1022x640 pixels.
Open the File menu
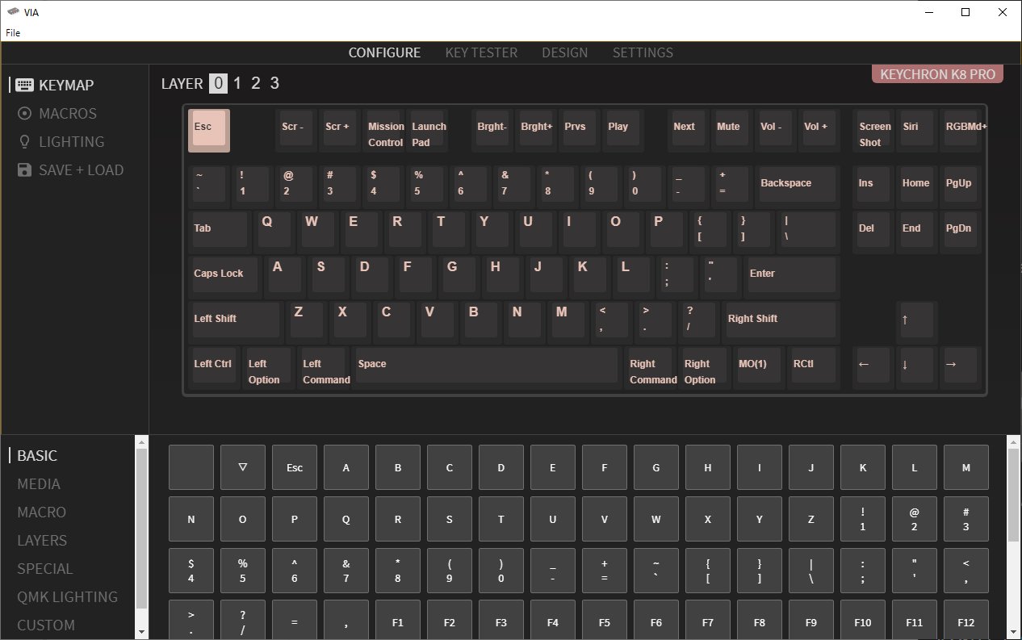click(x=13, y=32)
